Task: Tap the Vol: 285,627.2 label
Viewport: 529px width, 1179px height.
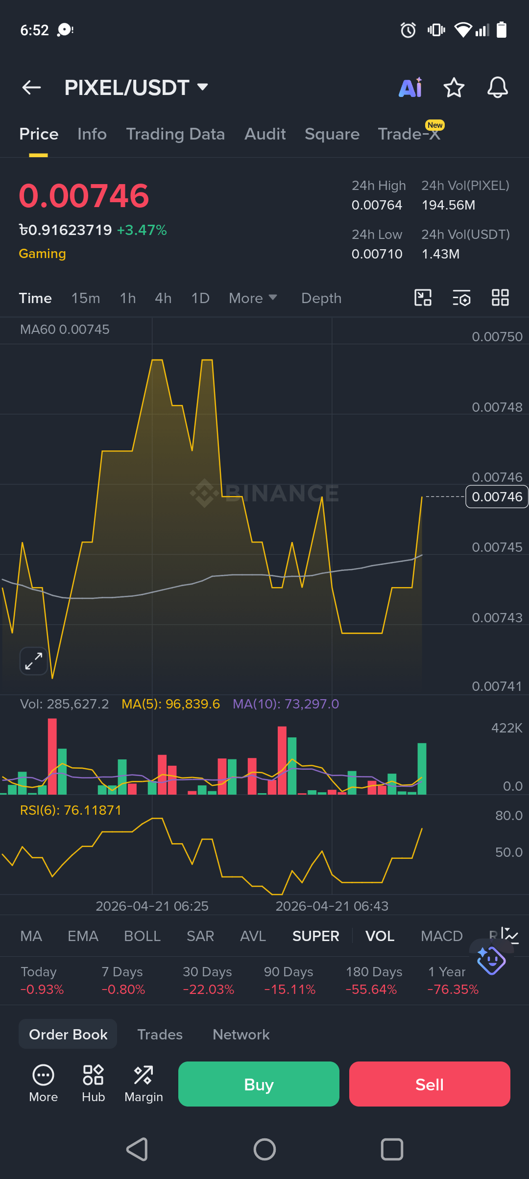Action: click(x=64, y=704)
